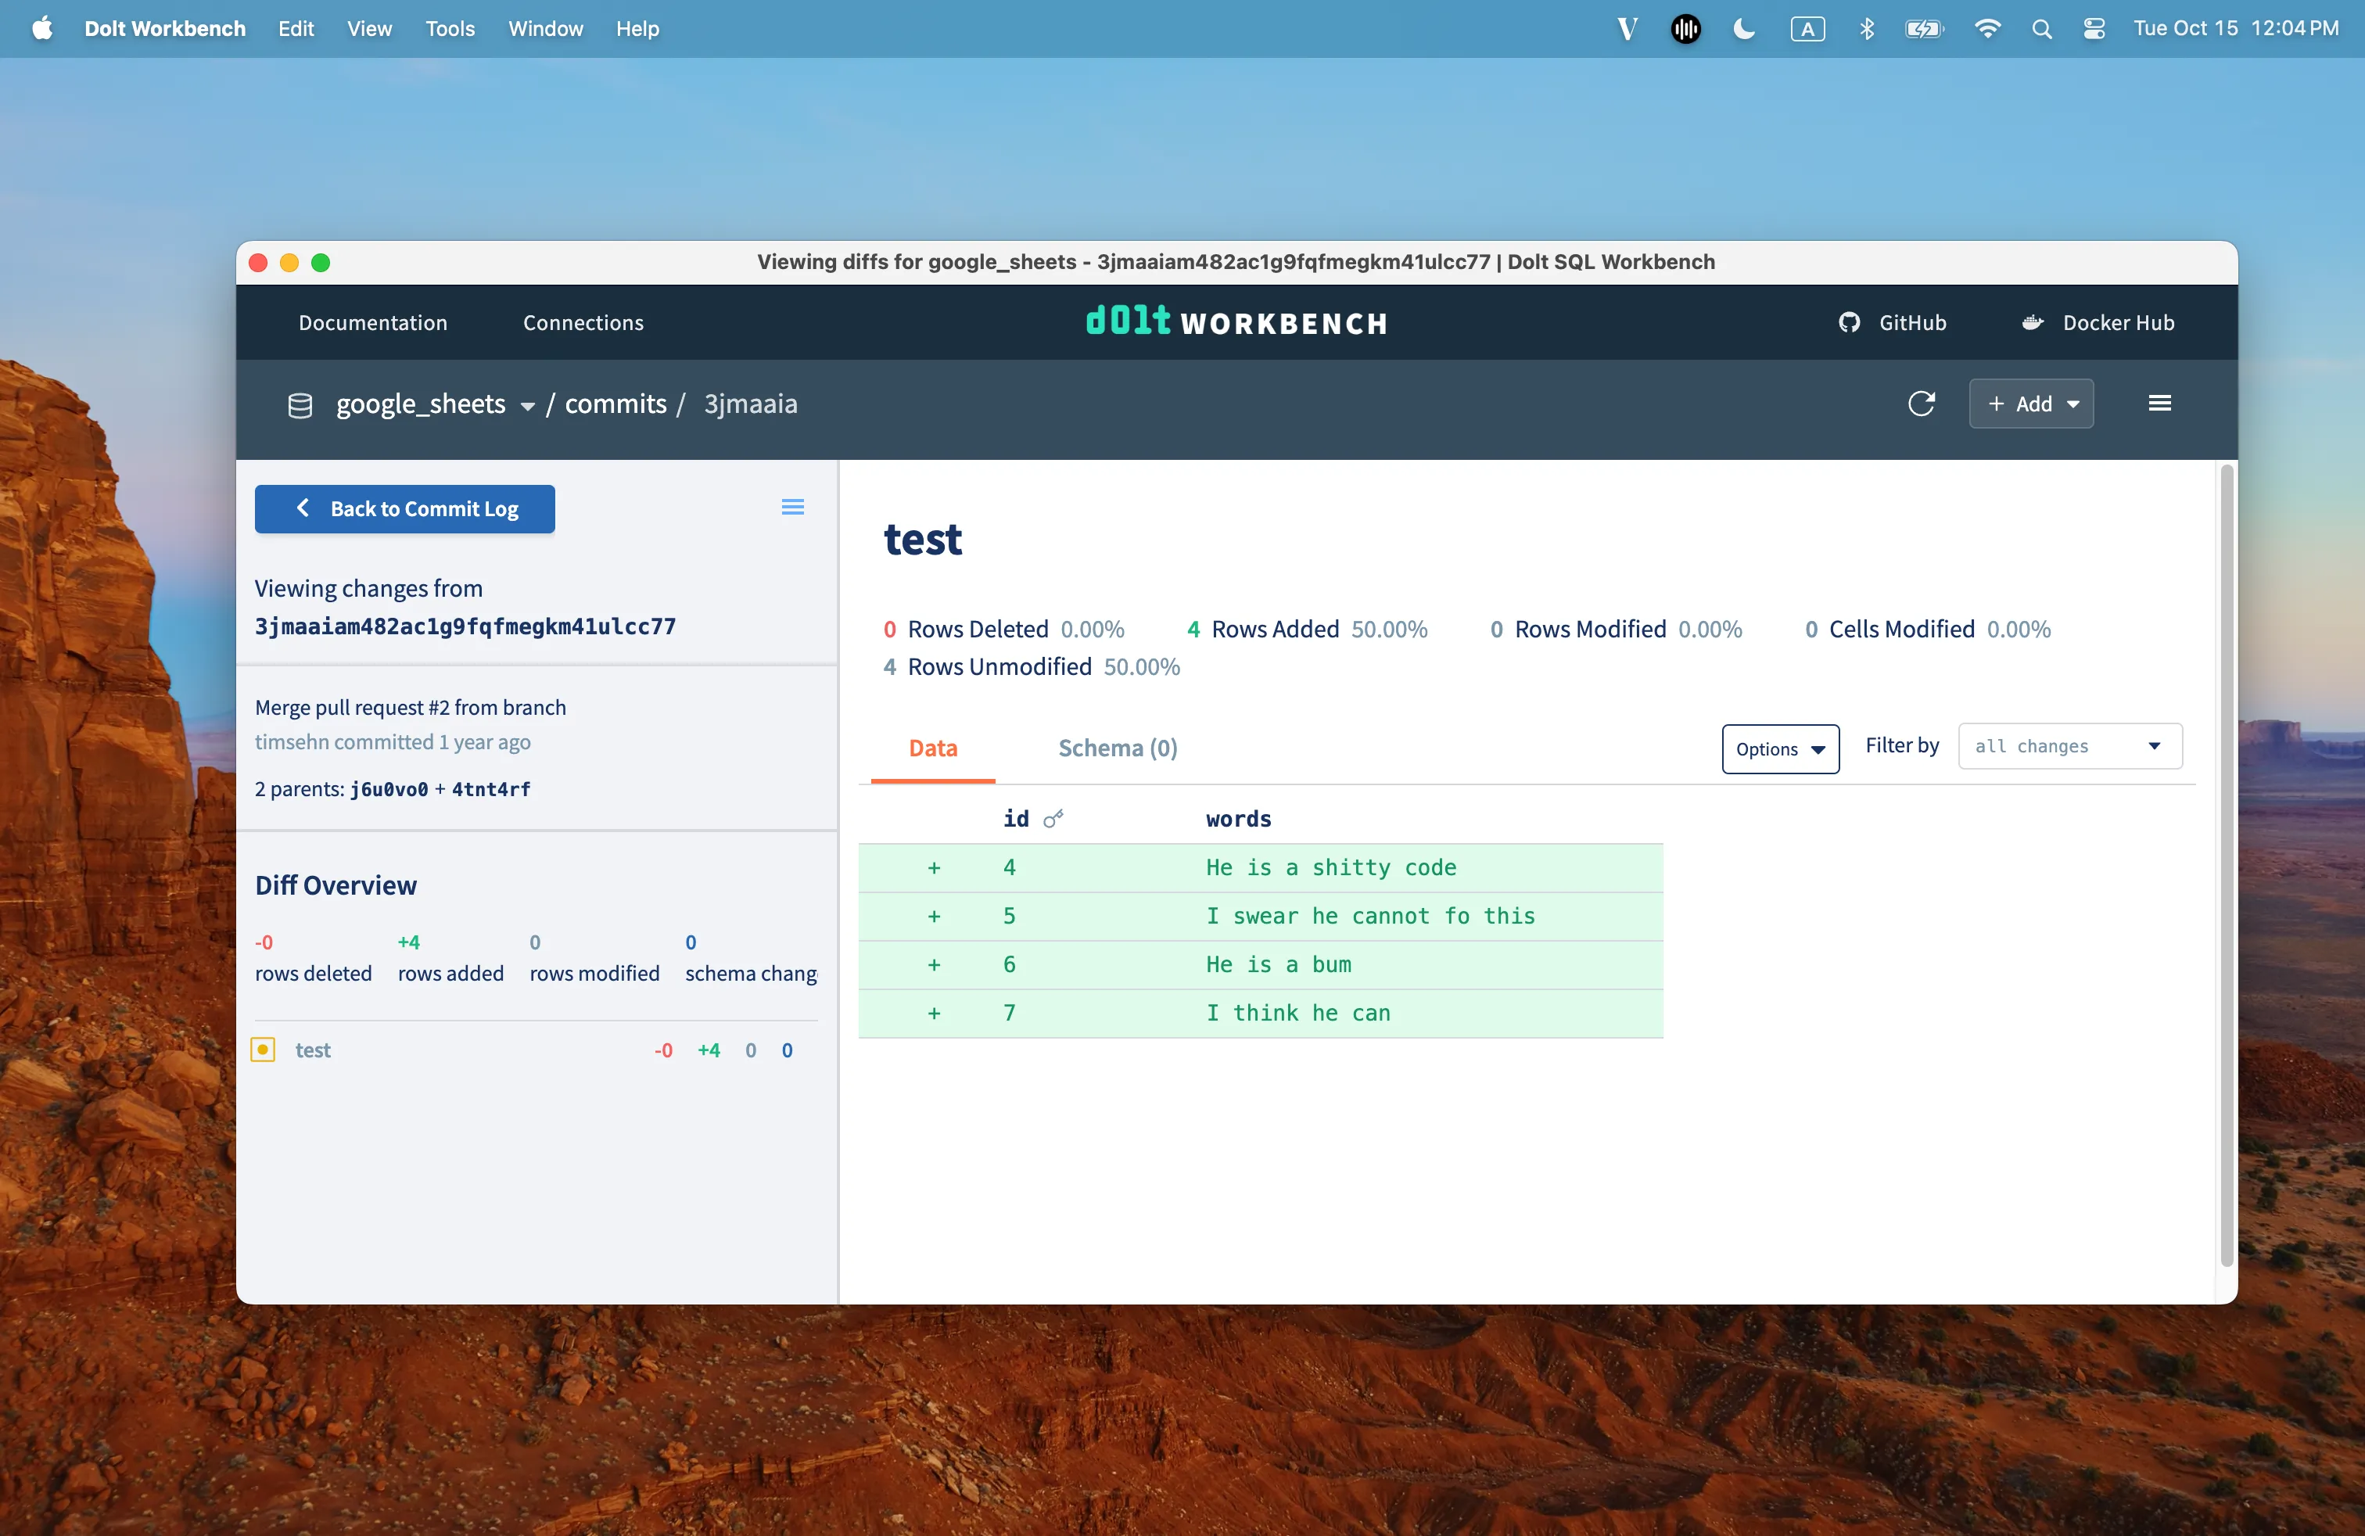Open the Add dropdown button
2365x1536 pixels.
click(2031, 404)
